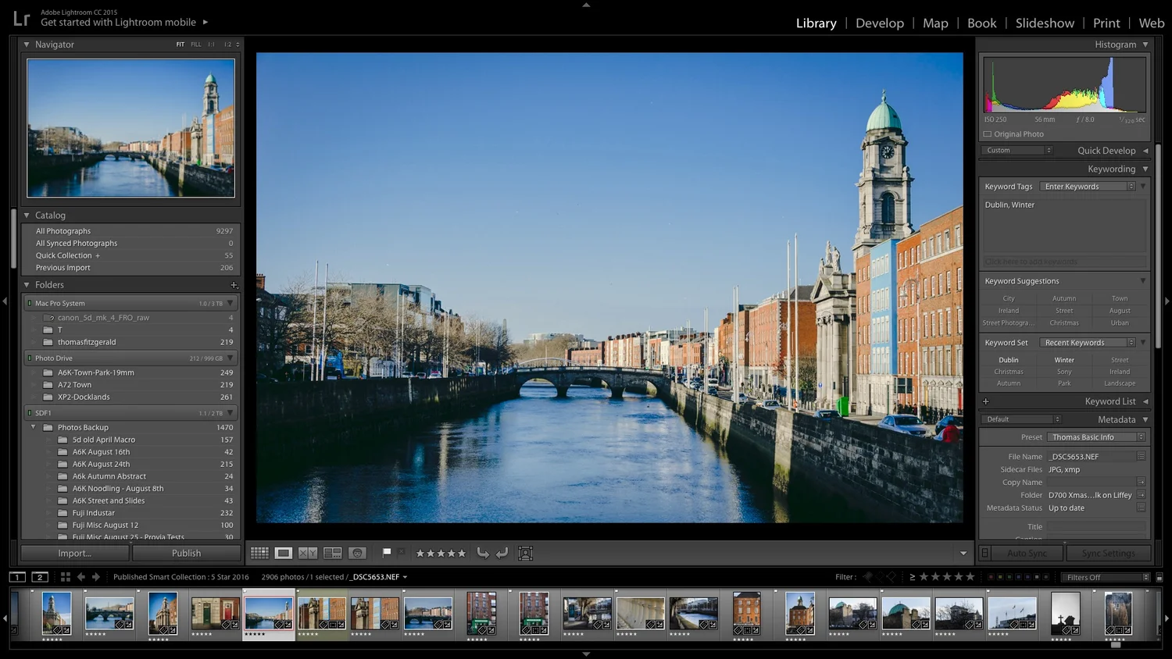Click the add folder plus icon
1172x659 pixels.
pyautogui.click(x=234, y=285)
